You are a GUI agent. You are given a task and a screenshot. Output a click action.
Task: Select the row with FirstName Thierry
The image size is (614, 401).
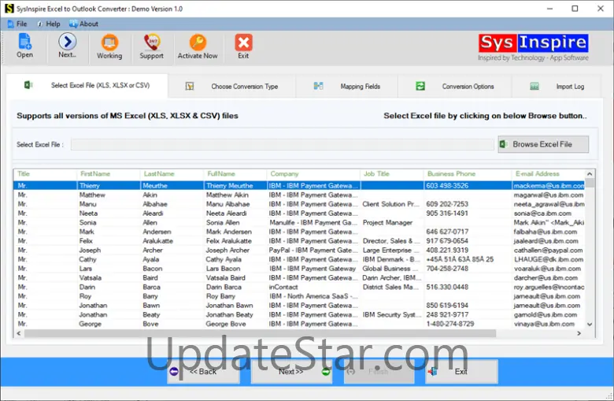300,185
